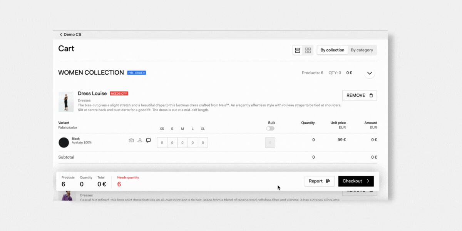The height and width of the screenshot is (231, 462).
Task: Click the disabled bulk quantity box
Action: (x=270, y=143)
